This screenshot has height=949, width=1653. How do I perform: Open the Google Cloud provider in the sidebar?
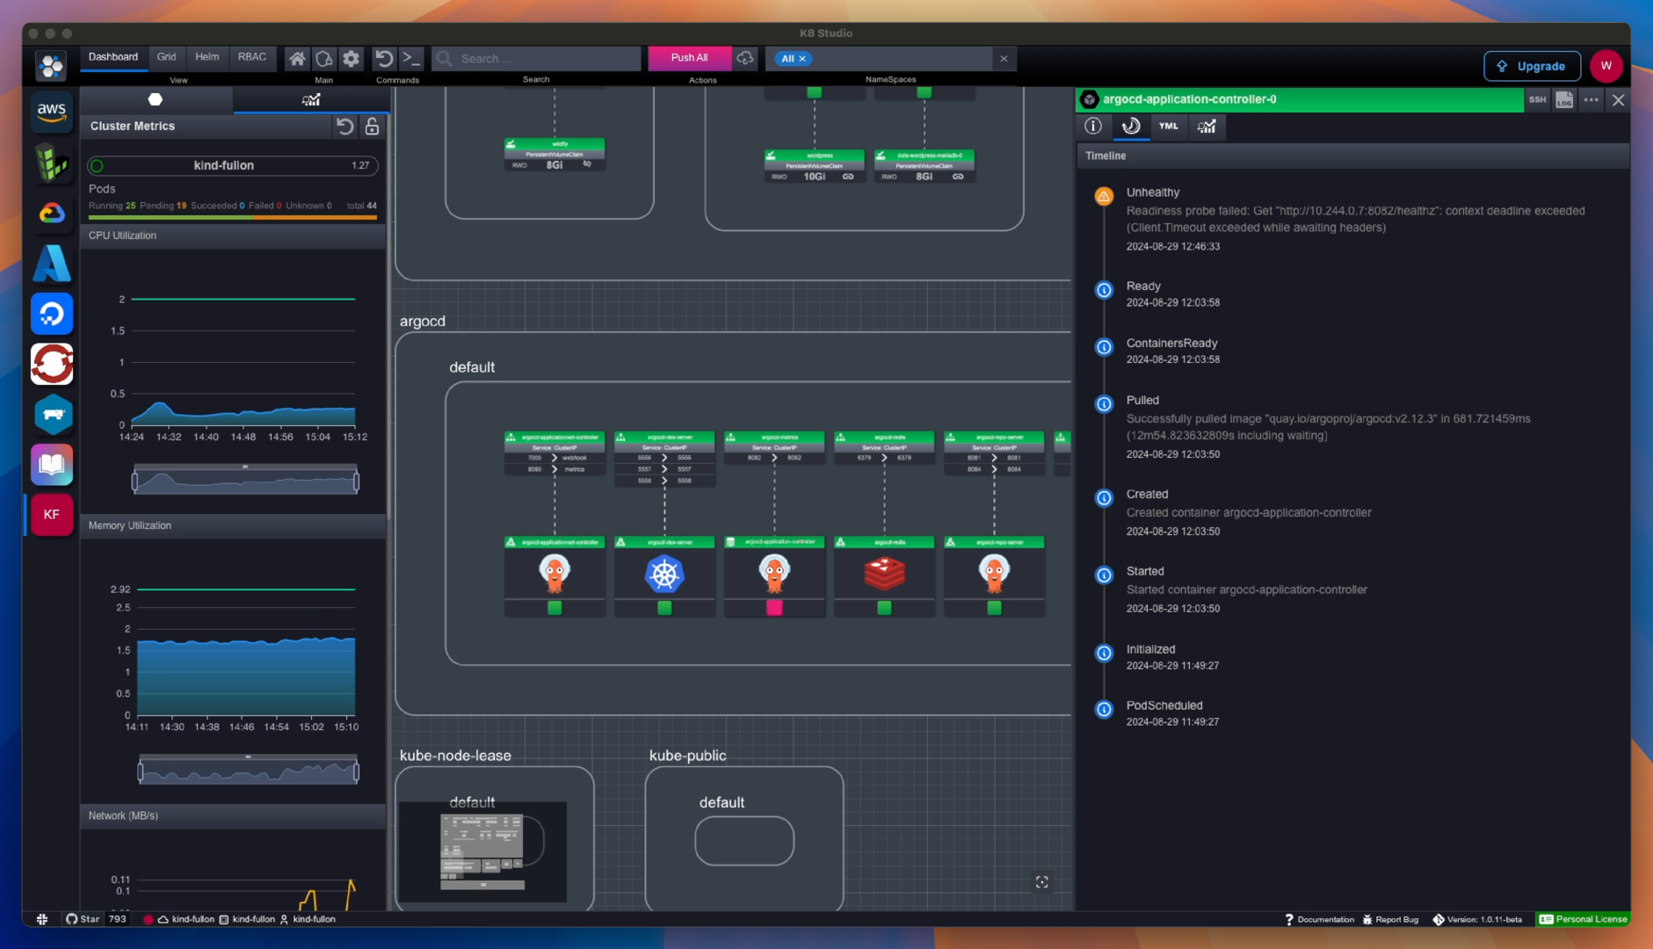[51, 213]
